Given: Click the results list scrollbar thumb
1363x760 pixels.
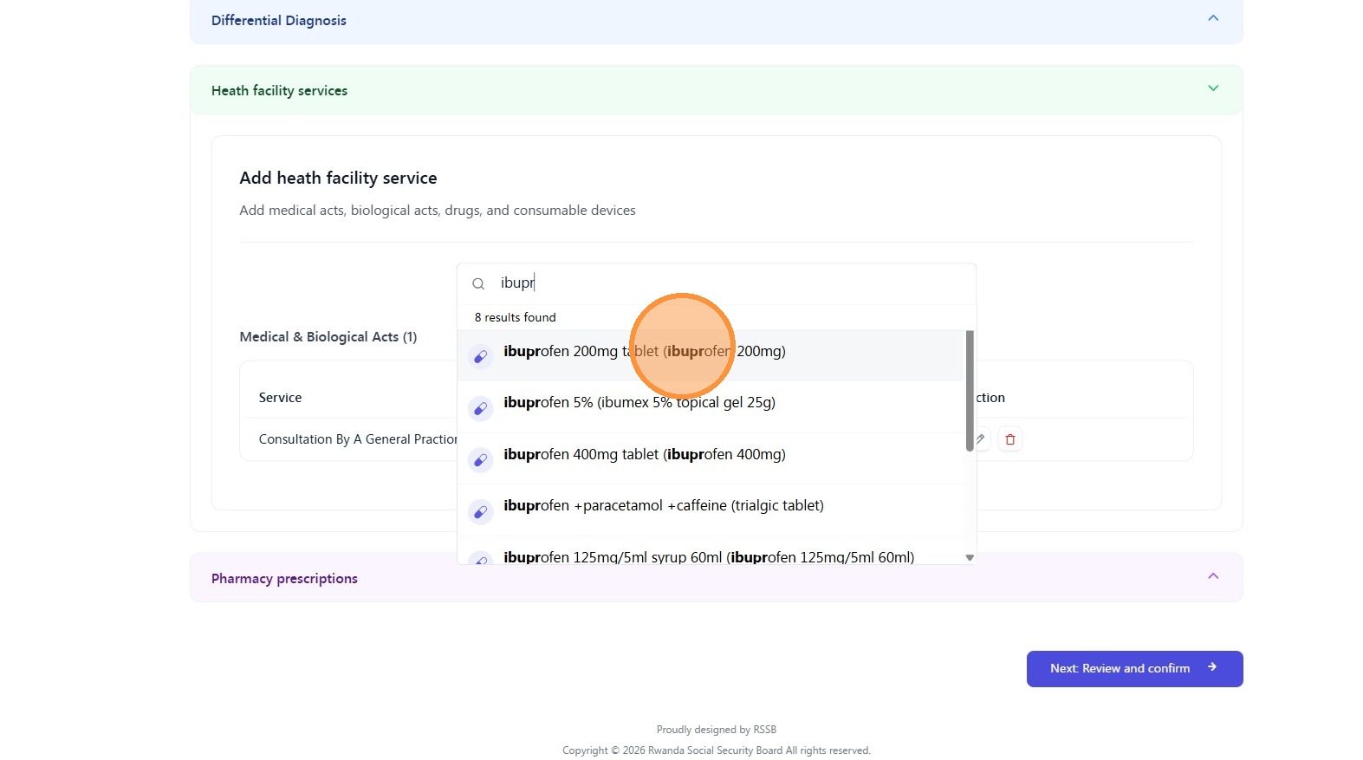Looking at the screenshot, I should tap(970, 391).
